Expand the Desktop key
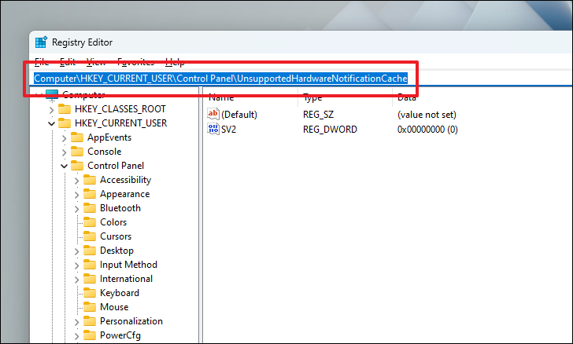573x344 pixels. coord(76,251)
